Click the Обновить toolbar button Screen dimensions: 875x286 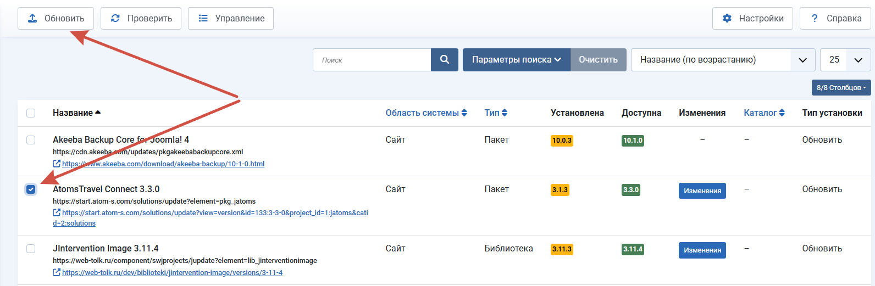pos(56,18)
